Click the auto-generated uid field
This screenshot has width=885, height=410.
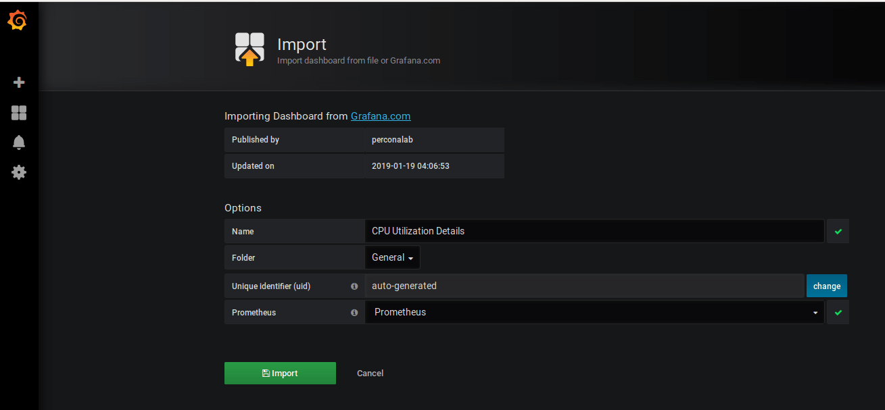click(x=585, y=286)
